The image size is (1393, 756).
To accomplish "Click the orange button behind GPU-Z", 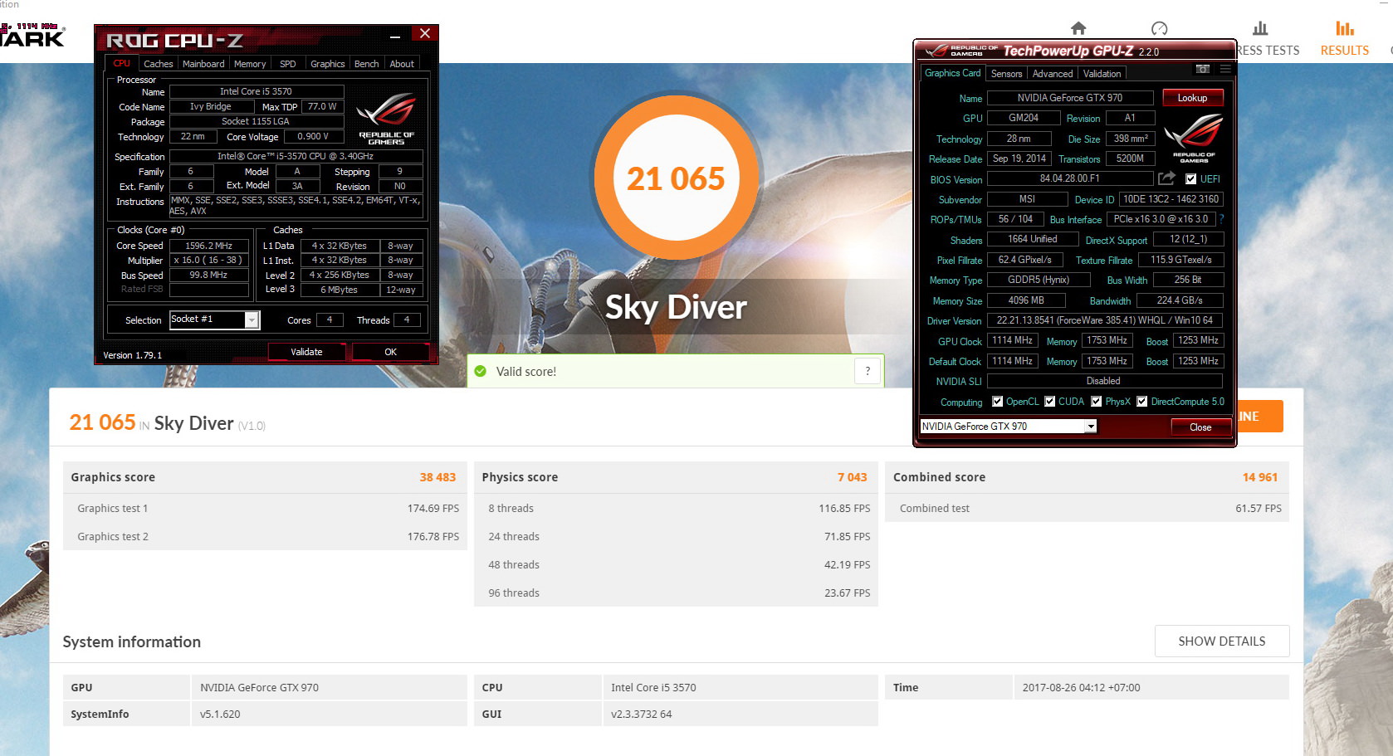I will pos(1260,417).
